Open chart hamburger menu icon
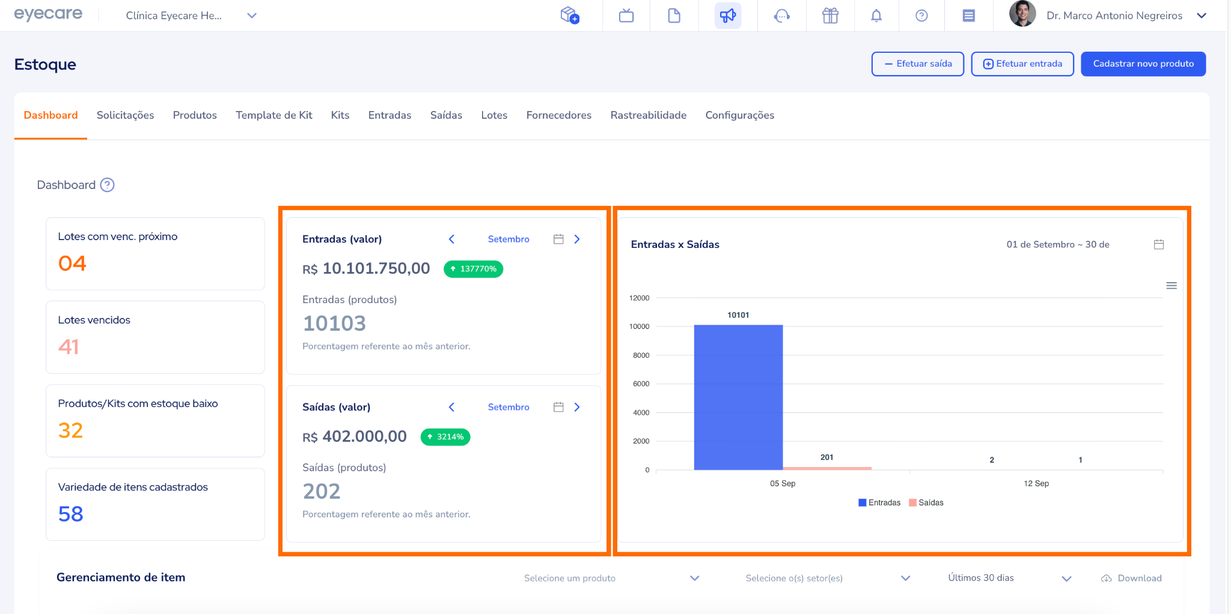 tap(1171, 286)
